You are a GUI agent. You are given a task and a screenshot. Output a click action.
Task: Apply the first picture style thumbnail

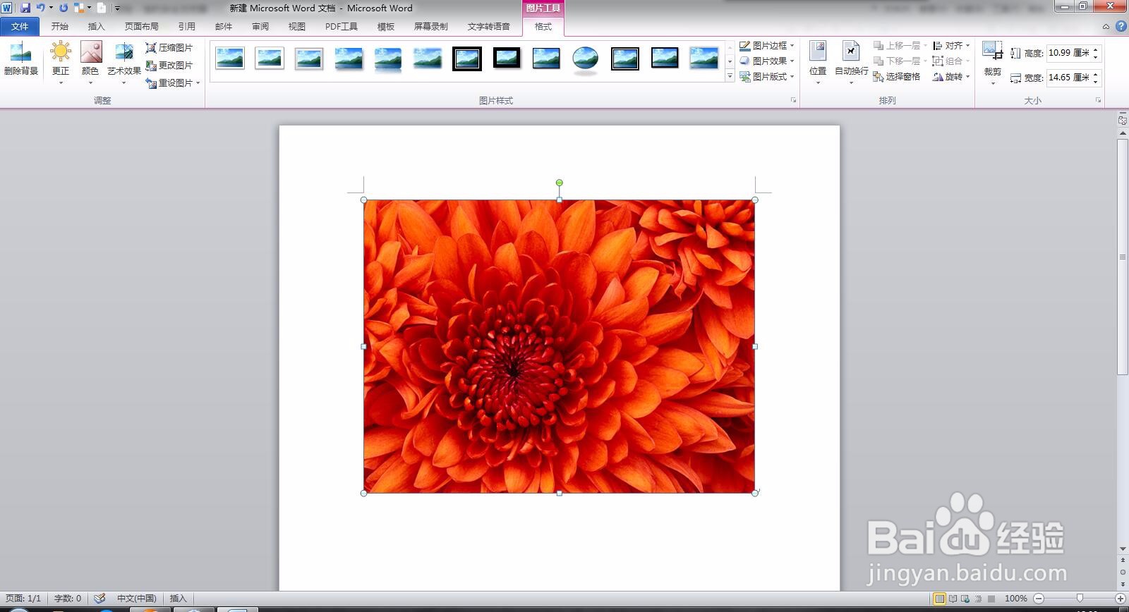coord(230,59)
